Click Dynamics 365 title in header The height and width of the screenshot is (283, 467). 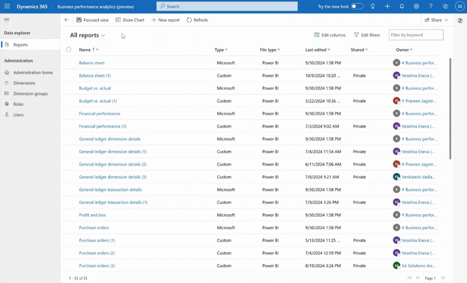click(32, 6)
